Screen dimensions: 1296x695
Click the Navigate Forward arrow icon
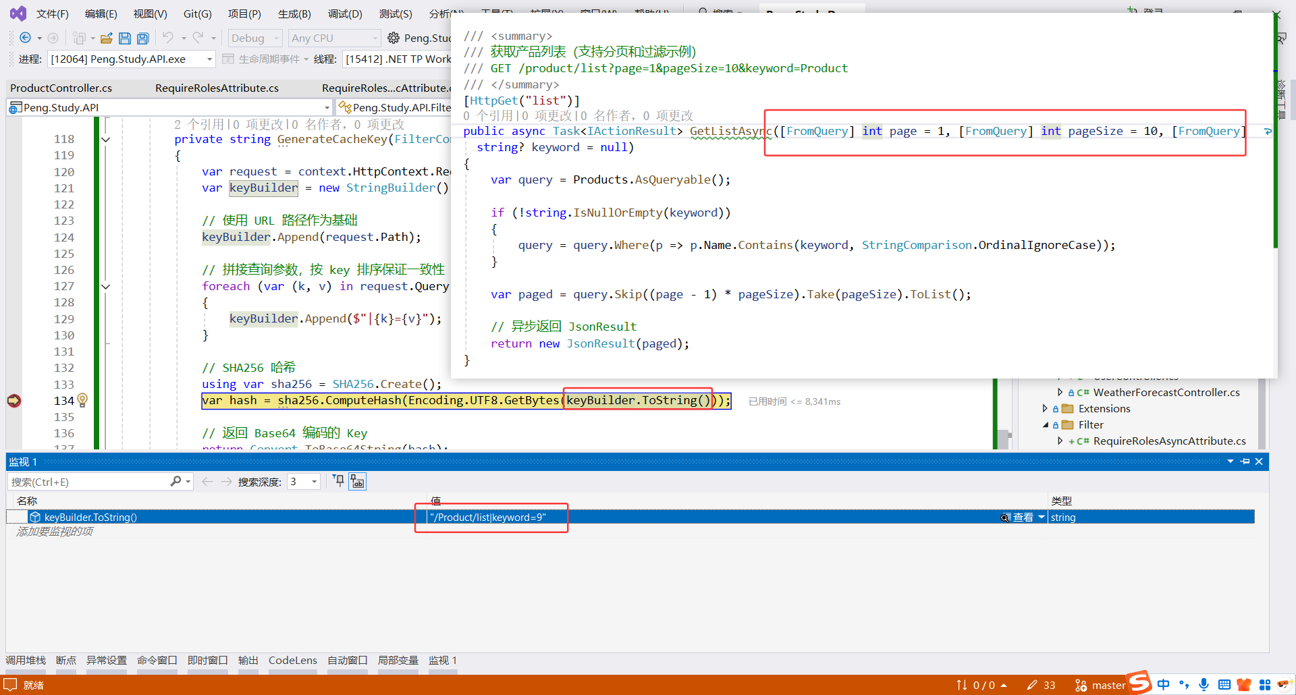(53, 38)
